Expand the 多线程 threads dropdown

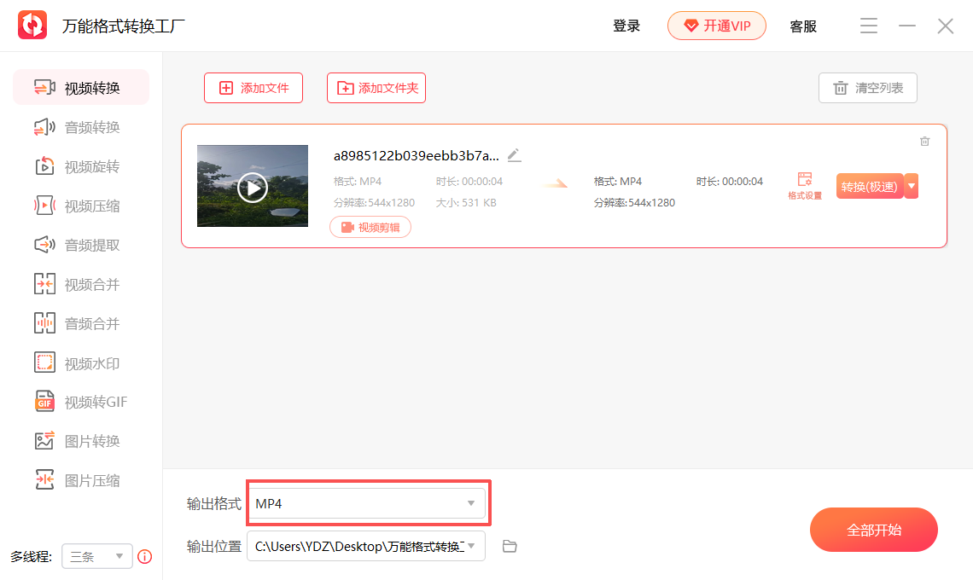[96, 556]
